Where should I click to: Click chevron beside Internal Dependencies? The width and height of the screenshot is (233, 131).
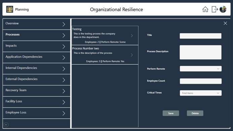64,69
